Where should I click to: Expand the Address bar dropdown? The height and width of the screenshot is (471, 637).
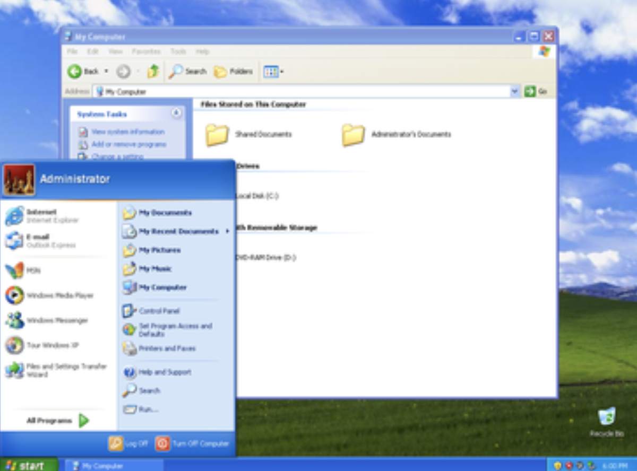coord(514,92)
